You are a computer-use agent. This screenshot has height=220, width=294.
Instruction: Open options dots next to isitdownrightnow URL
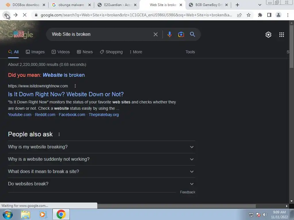(x=75, y=86)
